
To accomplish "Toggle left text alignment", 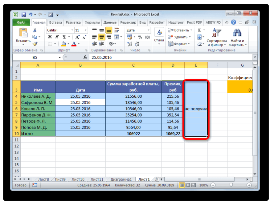I will point(94,37).
